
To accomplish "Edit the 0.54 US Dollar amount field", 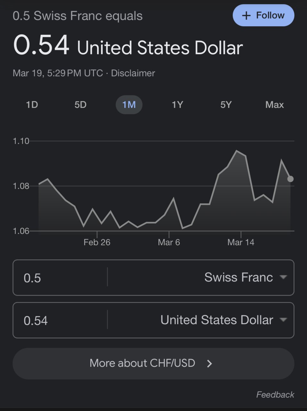I will (60, 320).
